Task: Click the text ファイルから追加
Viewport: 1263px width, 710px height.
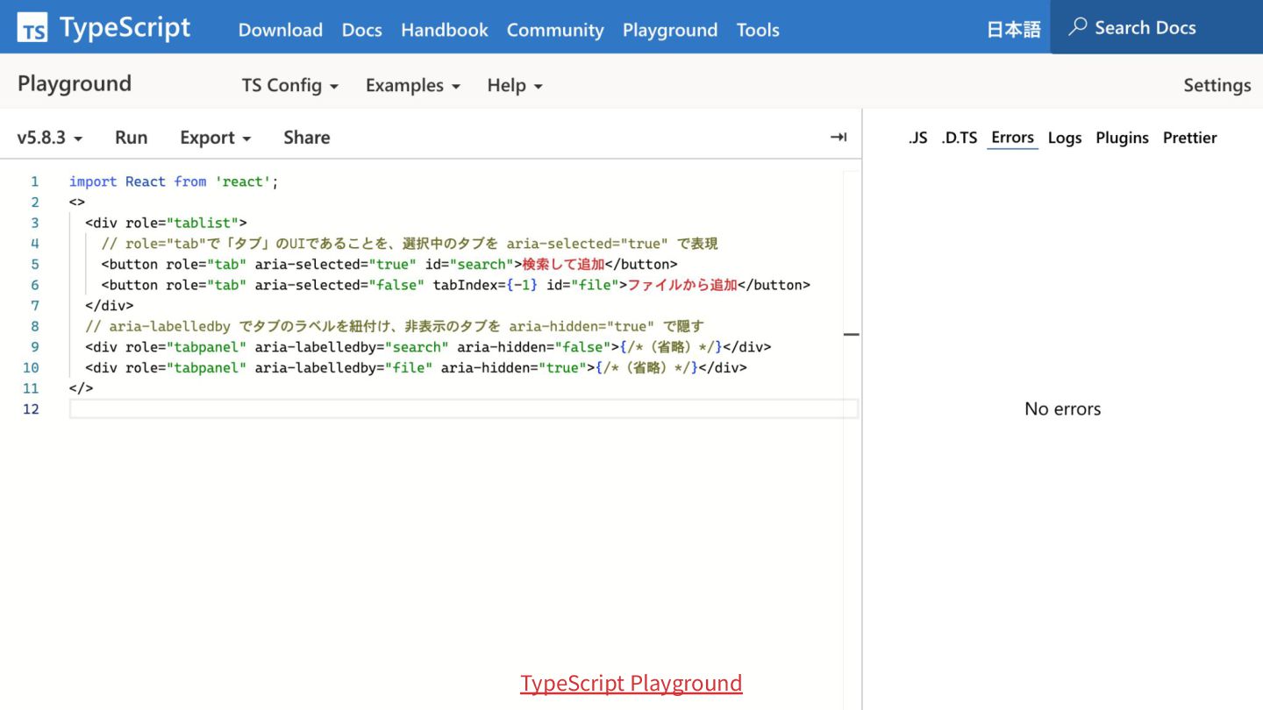Action: click(682, 285)
